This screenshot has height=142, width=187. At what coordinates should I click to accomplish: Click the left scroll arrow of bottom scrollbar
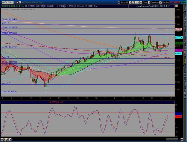click(x=13, y=139)
